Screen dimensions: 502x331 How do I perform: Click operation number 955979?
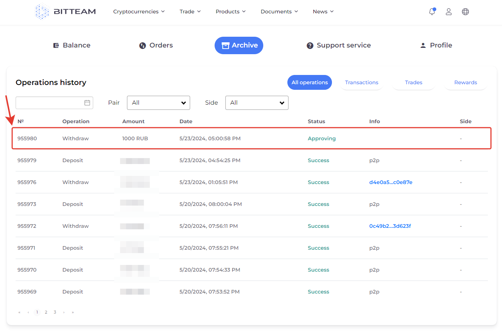click(x=27, y=160)
